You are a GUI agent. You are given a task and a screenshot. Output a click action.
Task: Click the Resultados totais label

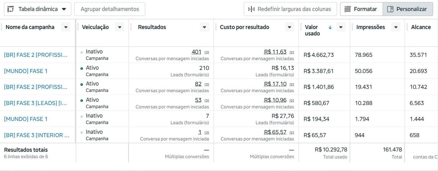[26, 150]
